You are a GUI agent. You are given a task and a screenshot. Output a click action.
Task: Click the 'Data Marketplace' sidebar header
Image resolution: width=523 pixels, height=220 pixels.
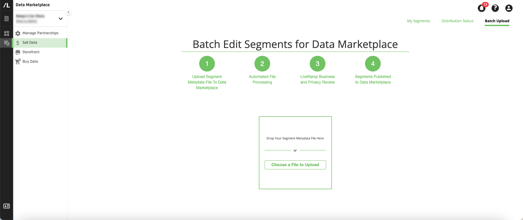click(33, 5)
